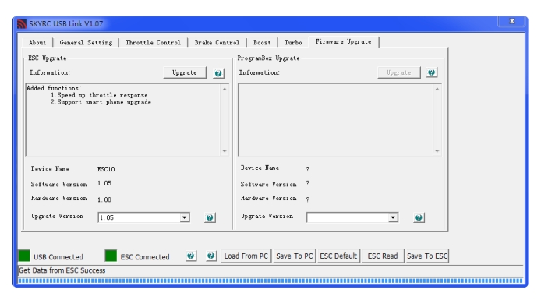Click the SKYRC logo in the title bar
The width and height of the screenshot is (541, 300).
(x=22, y=24)
